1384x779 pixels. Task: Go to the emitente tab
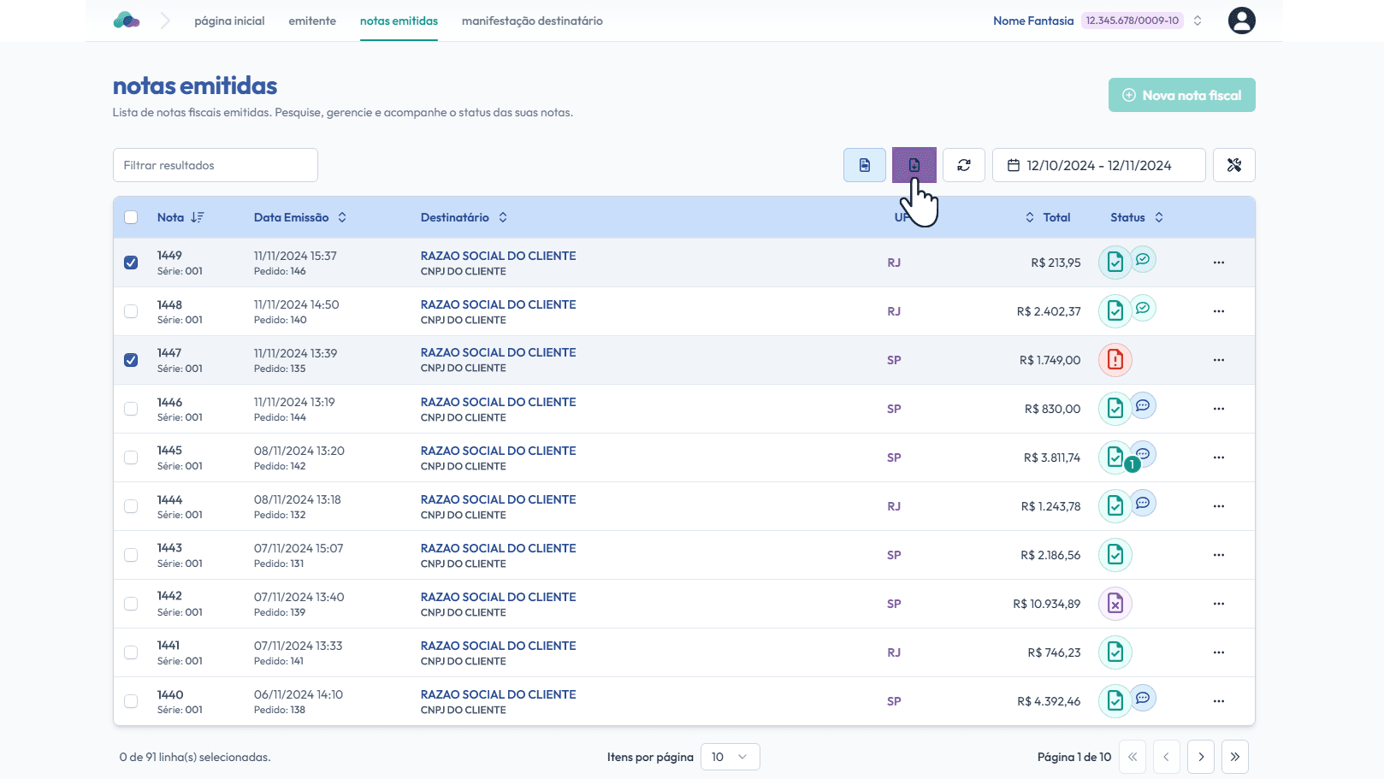[x=312, y=21]
